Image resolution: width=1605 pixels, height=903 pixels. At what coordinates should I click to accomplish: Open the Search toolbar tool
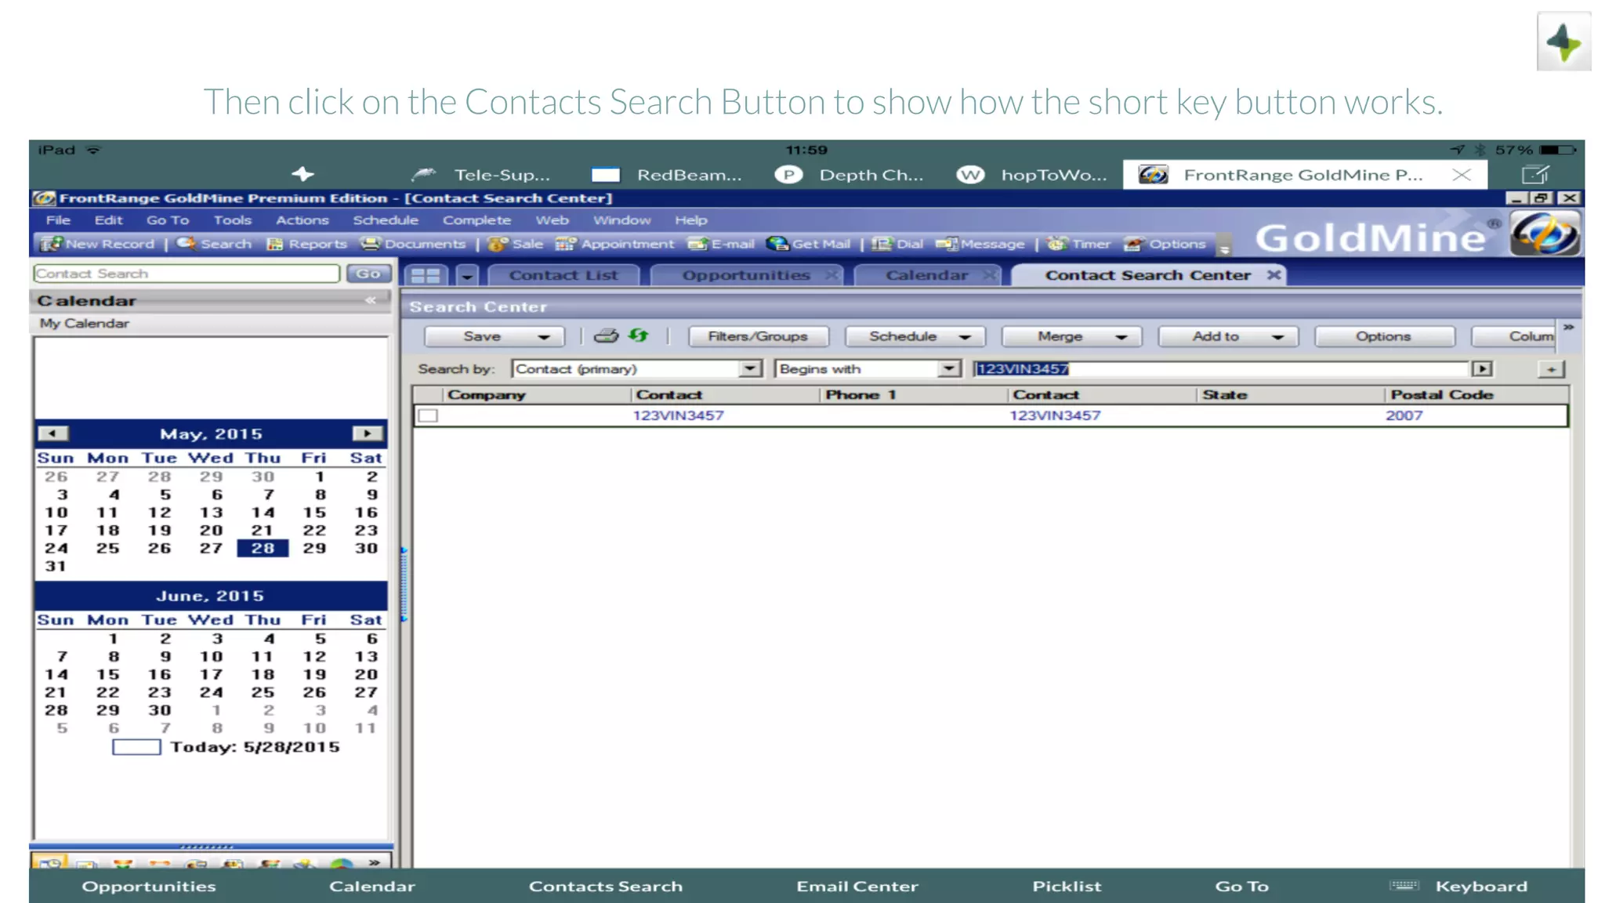point(214,244)
